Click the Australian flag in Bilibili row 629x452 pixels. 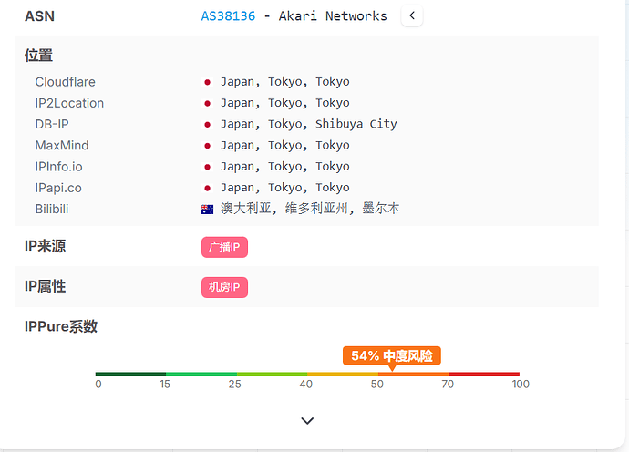[208, 209]
